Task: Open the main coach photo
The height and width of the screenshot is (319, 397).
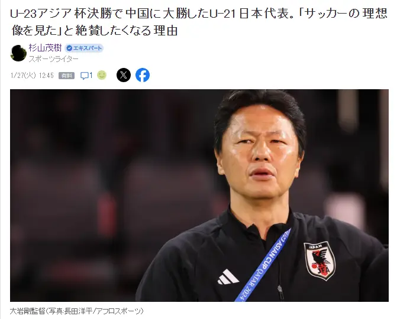Action: 199,195
